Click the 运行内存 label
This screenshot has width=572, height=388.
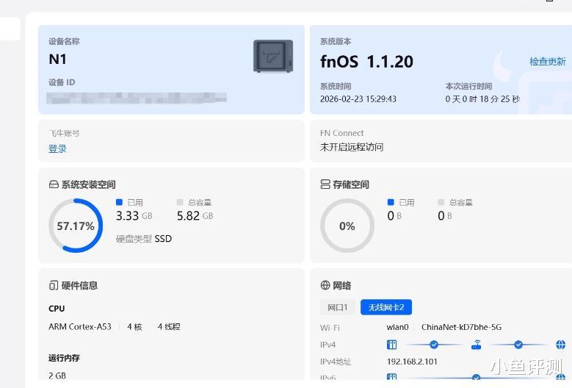pyautogui.click(x=64, y=358)
